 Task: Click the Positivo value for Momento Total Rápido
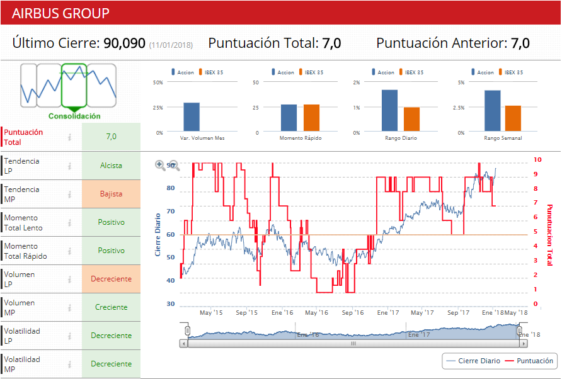(111, 251)
